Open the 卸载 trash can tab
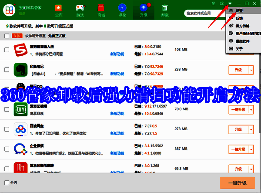Viewport: 261px width, 193px height. (165, 10)
